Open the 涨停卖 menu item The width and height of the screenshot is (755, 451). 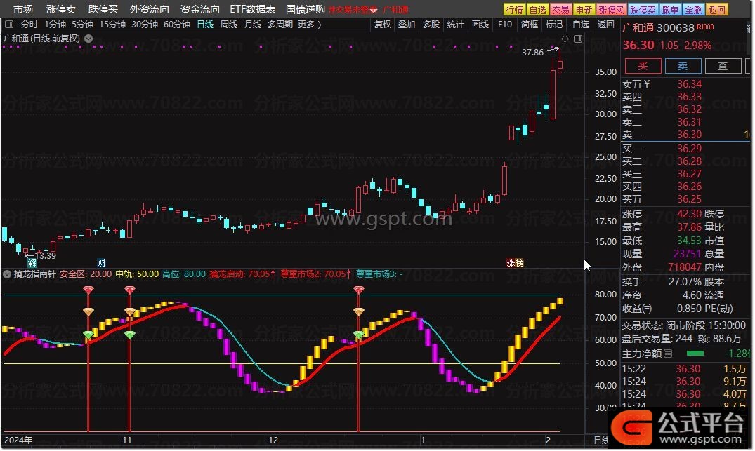(60, 9)
